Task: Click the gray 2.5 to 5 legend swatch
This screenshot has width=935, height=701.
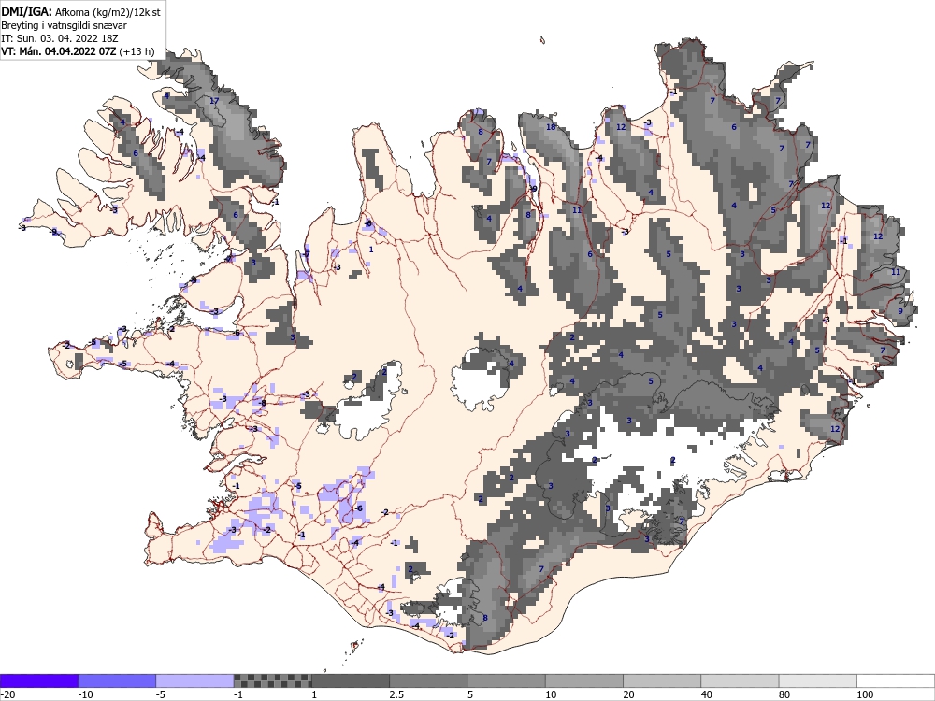Action: tap(428, 680)
